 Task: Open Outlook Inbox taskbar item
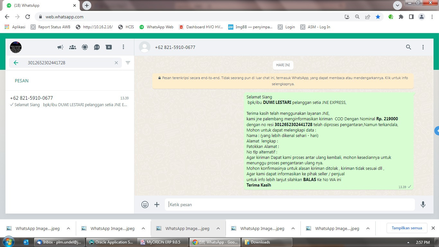(x=59, y=242)
